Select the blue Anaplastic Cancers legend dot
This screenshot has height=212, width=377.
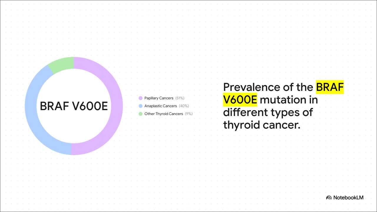click(x=140, y=106)
